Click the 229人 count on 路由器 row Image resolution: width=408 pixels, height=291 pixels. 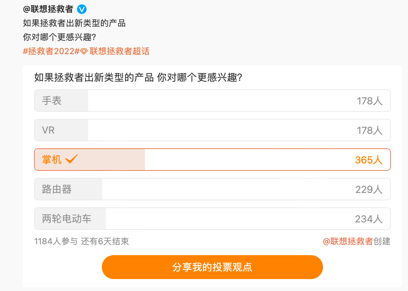coord(368,189)
